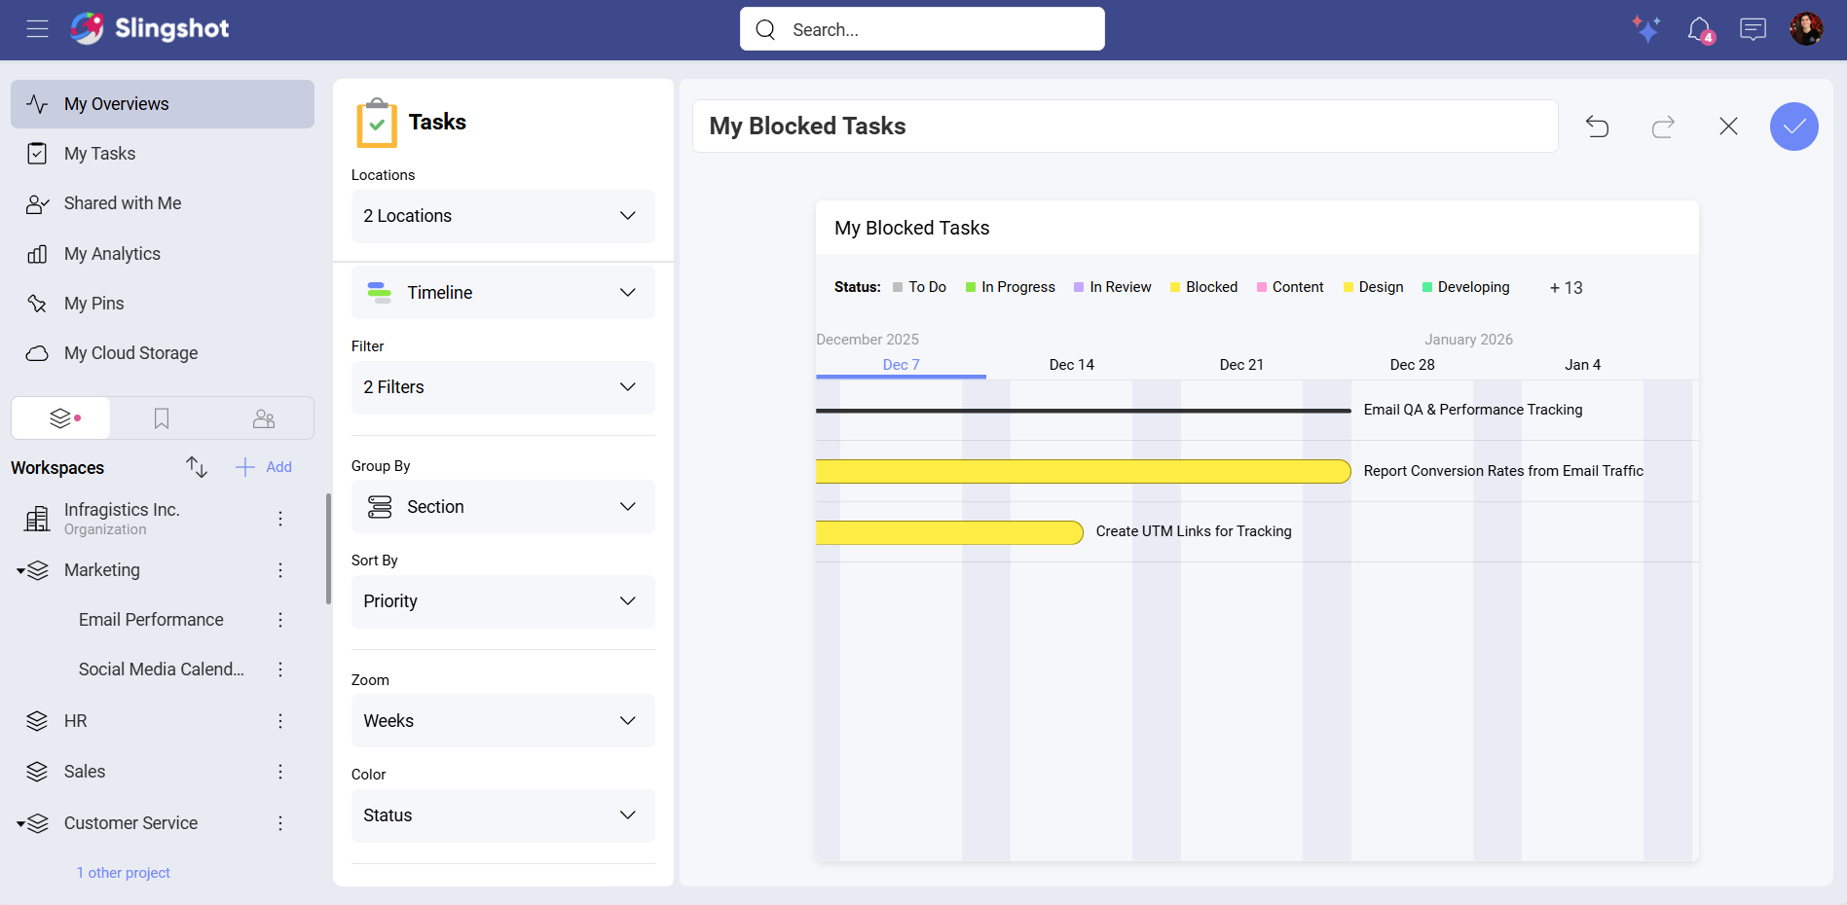Select Shared with Me
The width and height of the screenshot is (1847, 905).
click(x=122, y=203)
